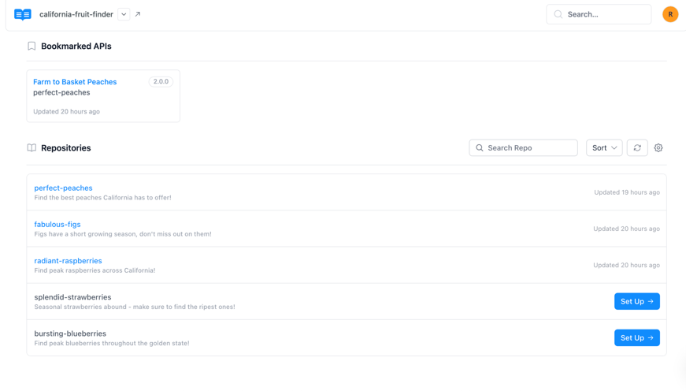Image resolution: width=686 pixels, height=391 pixels.
Task: Open the radiant-raspberries repository
Action: click(68, 261)
